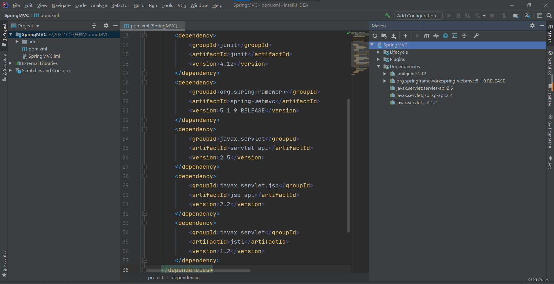Expand External Libraries node

[x=11, y=63]
